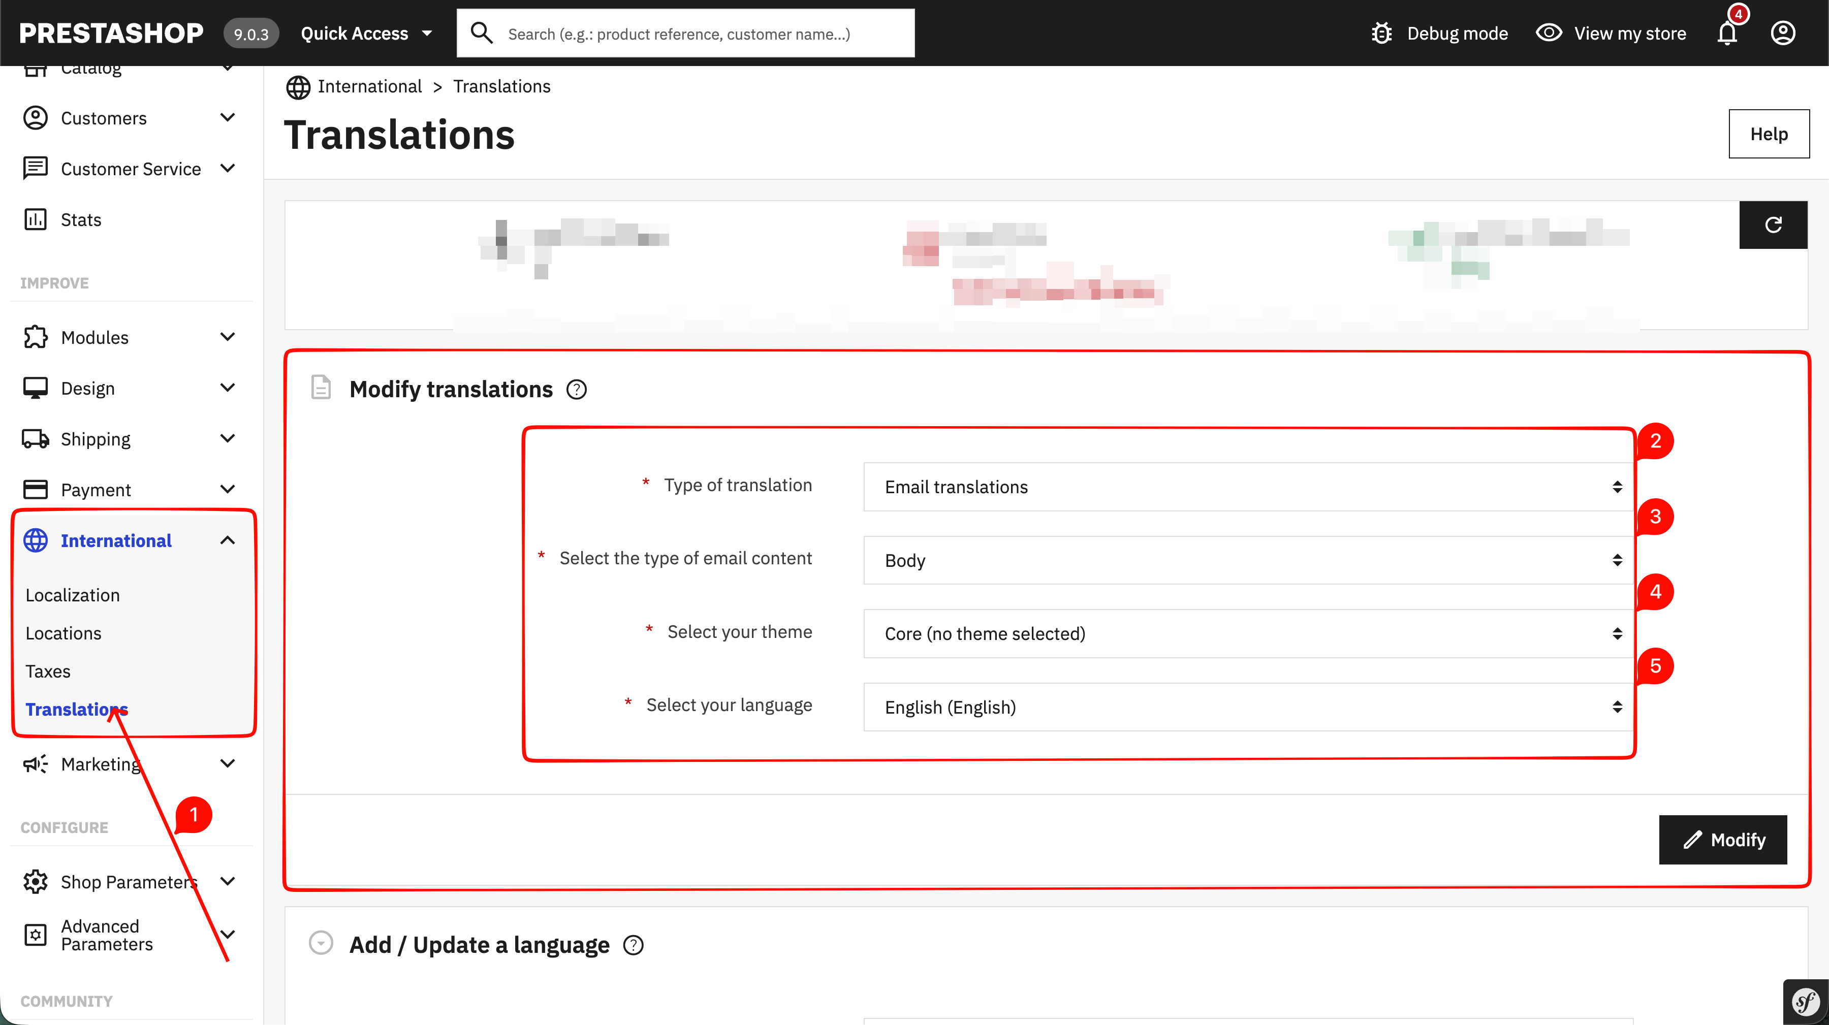The image size is (1829, 1025).
Task: Click the breadcrumb globe icon
Action: (298, 87)
